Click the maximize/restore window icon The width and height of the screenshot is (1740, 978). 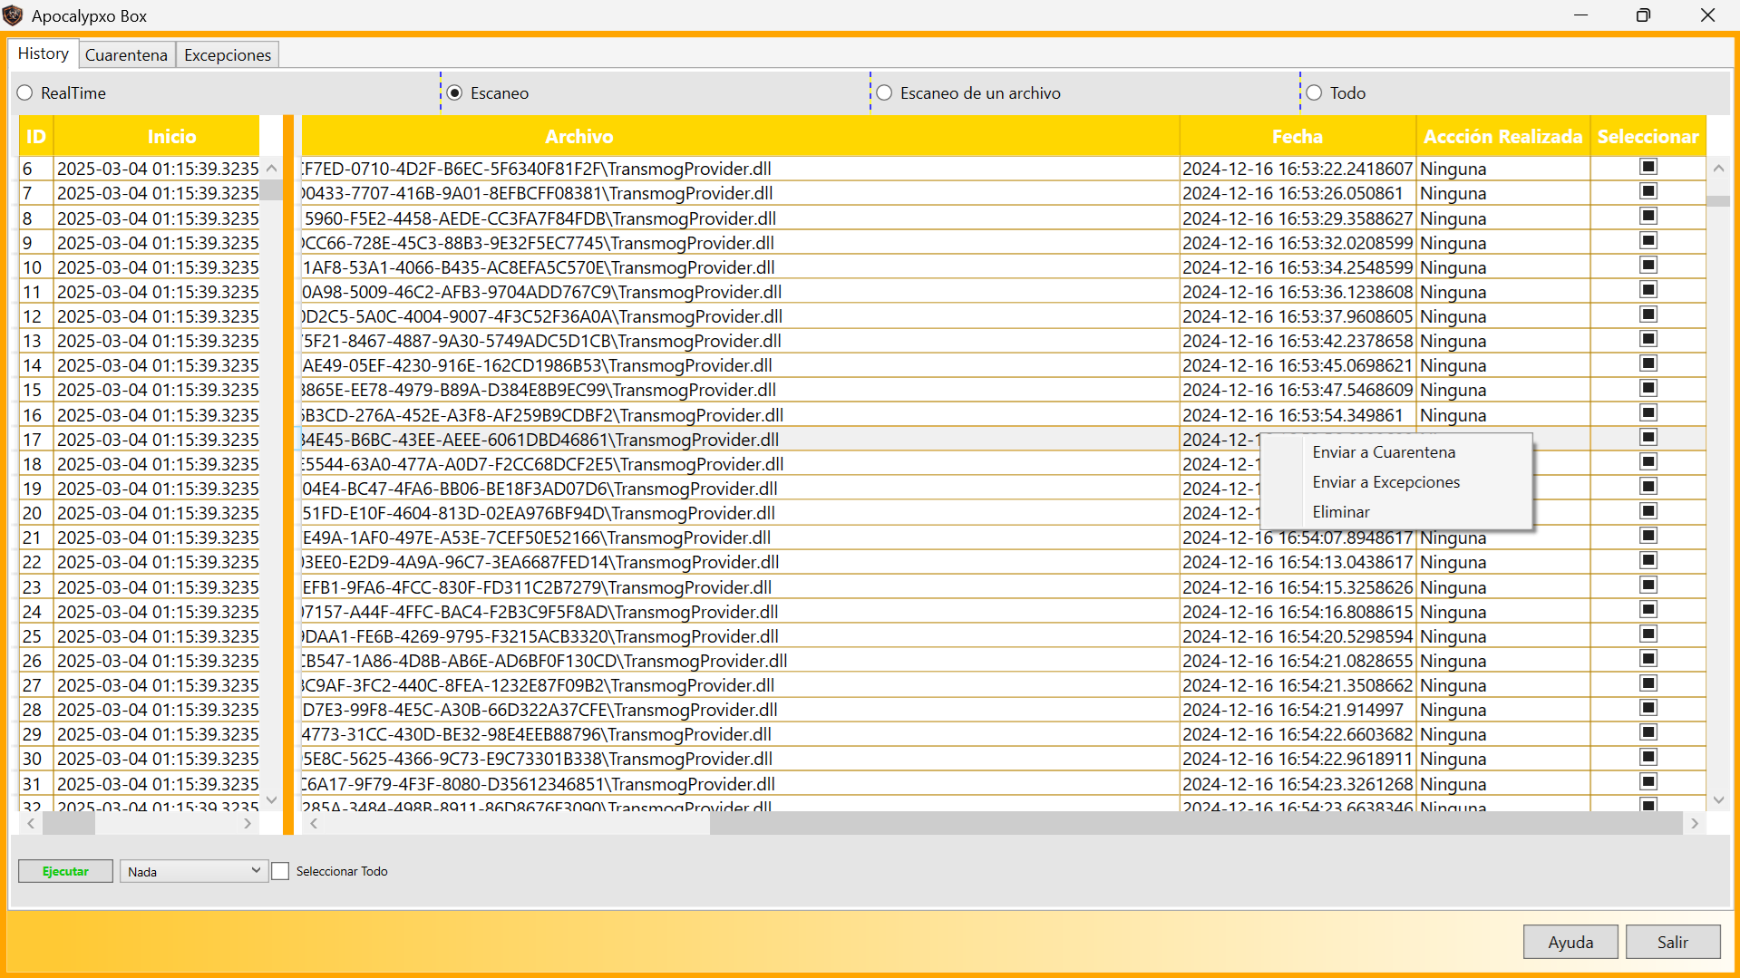pyautogui.click(x=1643, y=15)
